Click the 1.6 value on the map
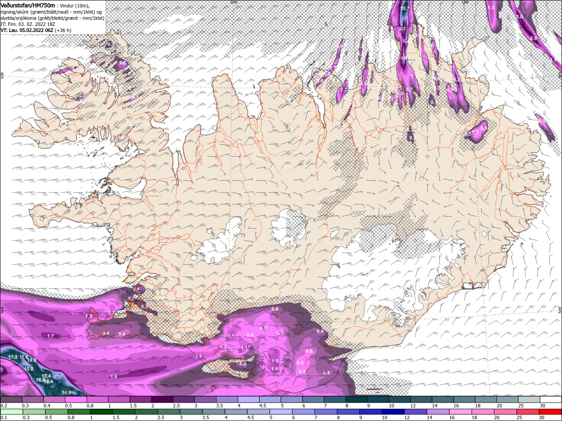 pyautogui.click(x=114, y=377)
